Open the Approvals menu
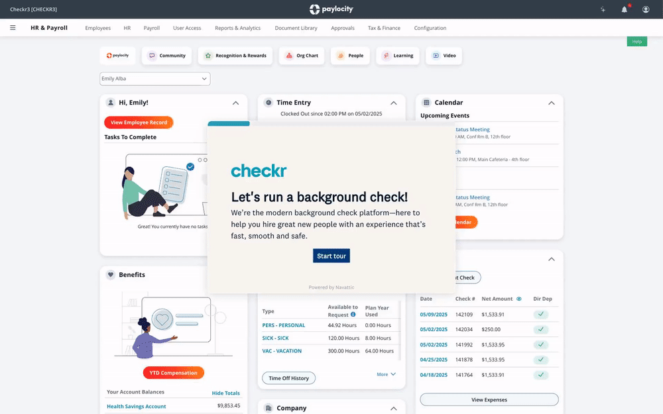Screen dimensions: 663x414 (343, 28)
